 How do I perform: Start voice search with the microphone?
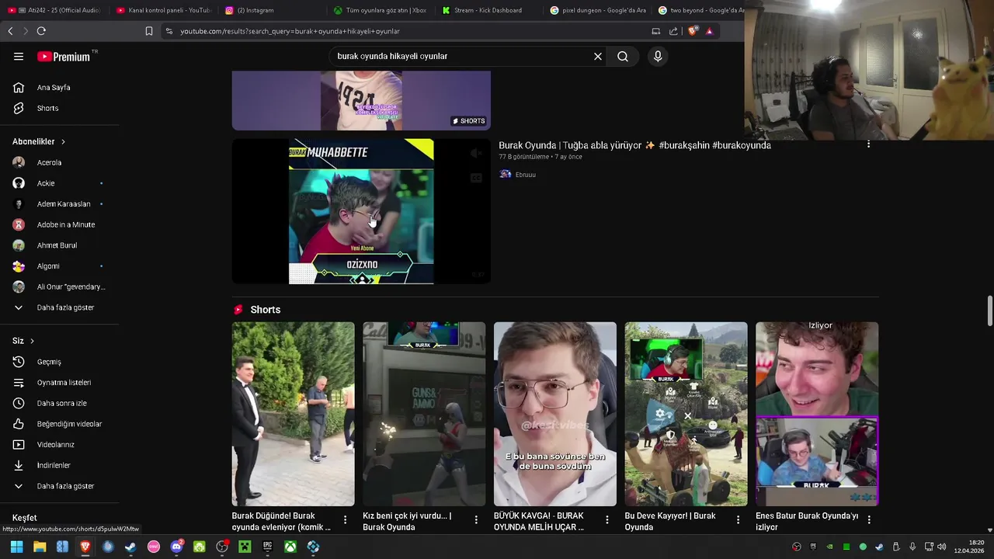point(658,57)
